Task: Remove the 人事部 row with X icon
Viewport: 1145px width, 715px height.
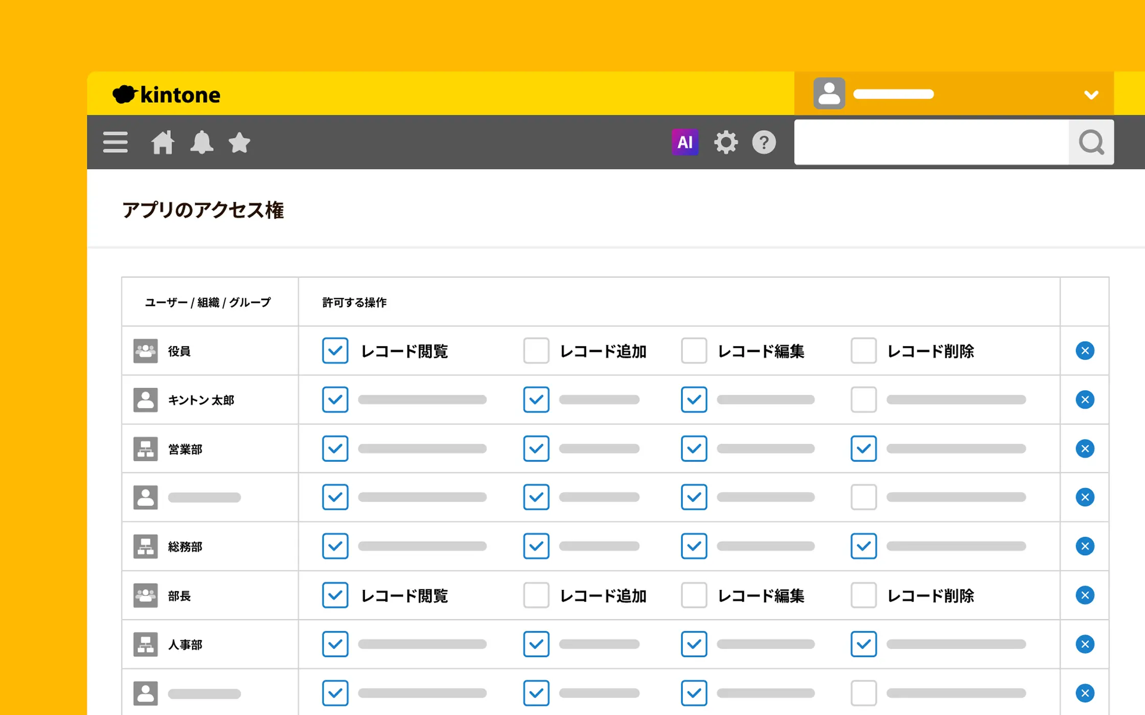Action: pos(1085,644)
